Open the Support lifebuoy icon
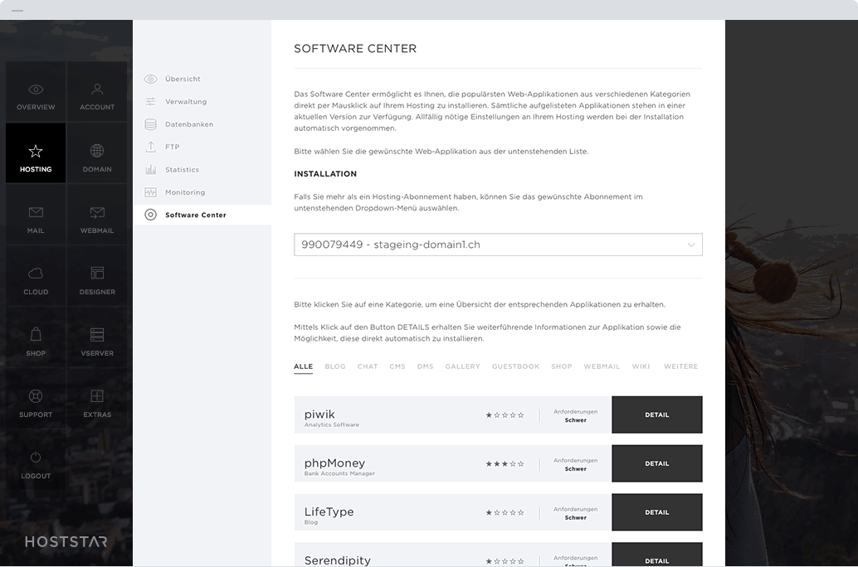858x567 pixels. pyautogui.click(x=36, y=396)
